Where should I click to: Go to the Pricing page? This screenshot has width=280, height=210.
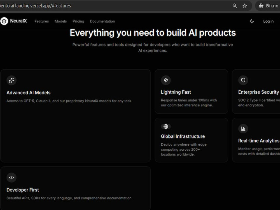coord(78,21)
